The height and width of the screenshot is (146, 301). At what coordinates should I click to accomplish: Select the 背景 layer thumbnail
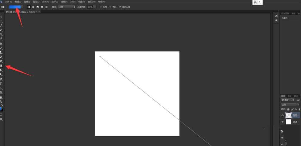[288, 122]
